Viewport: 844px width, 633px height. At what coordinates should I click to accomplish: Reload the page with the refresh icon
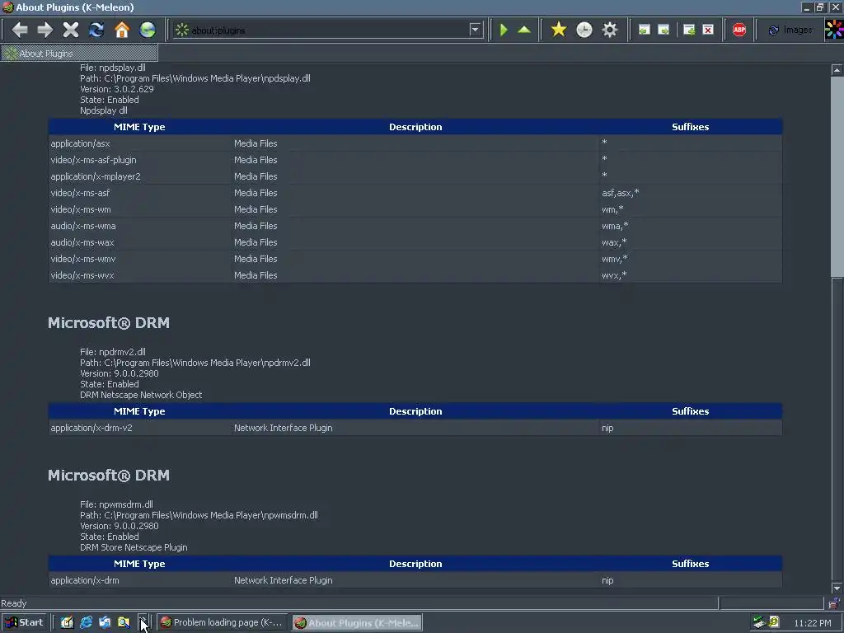(96, 30)
